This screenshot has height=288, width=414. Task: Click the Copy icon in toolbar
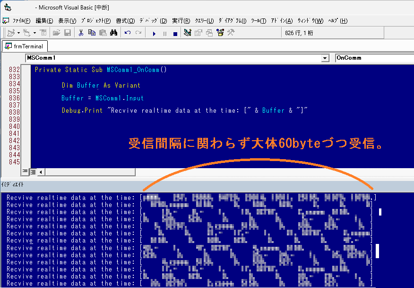pos(92,33)
